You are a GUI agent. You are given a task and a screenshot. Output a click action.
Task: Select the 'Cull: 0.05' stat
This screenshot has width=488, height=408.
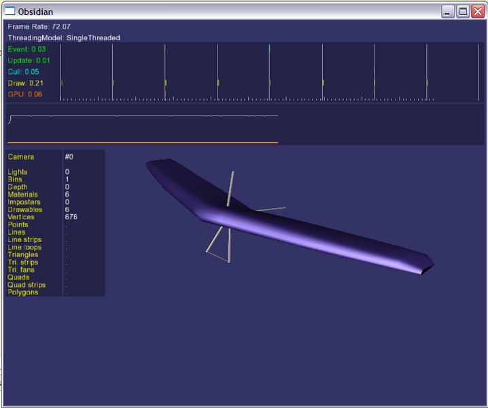(x=23, y=71)
